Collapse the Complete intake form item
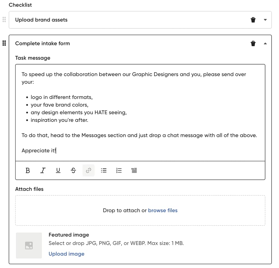Screen dimensions: 279x268 click(x=265, y=43)
